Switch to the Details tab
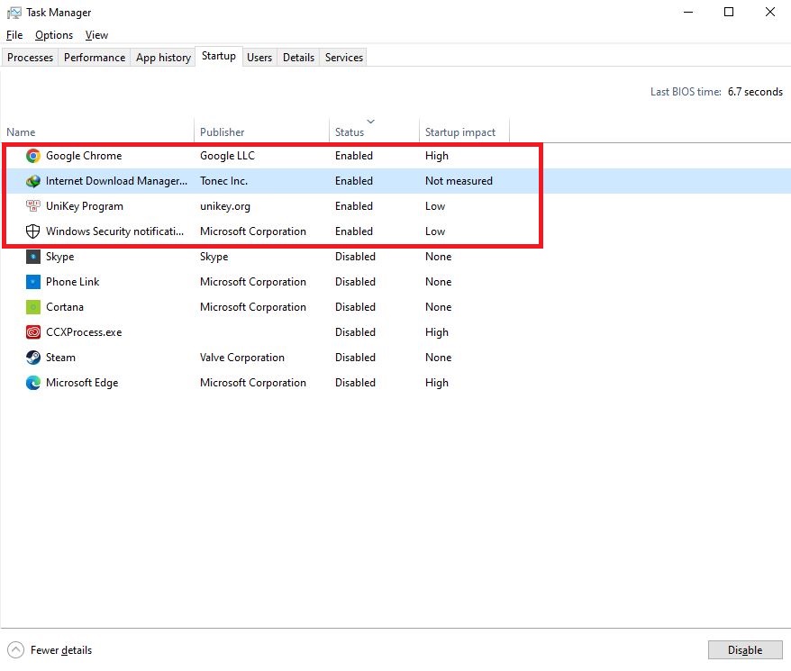Viewport: 791px width, 671px height. click(x=298, y=58)
